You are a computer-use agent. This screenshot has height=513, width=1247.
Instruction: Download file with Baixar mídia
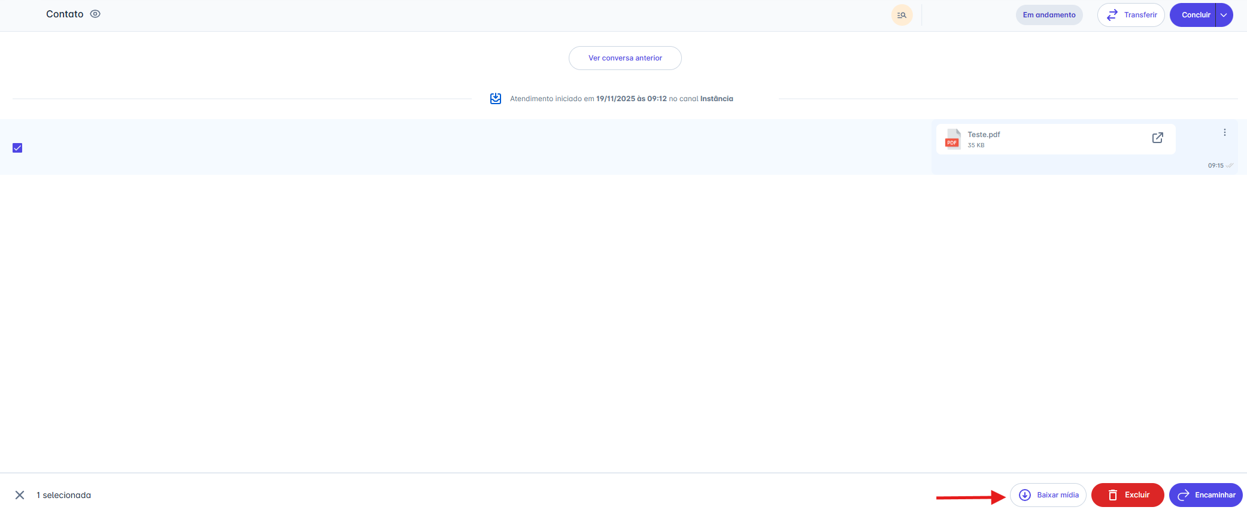pos(1048,495)
